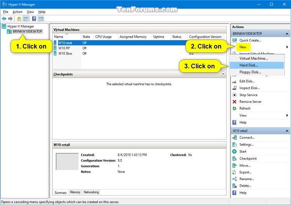291x205 pixels.
Task: Click the Checkpoint icon
Action: [235, 158]
